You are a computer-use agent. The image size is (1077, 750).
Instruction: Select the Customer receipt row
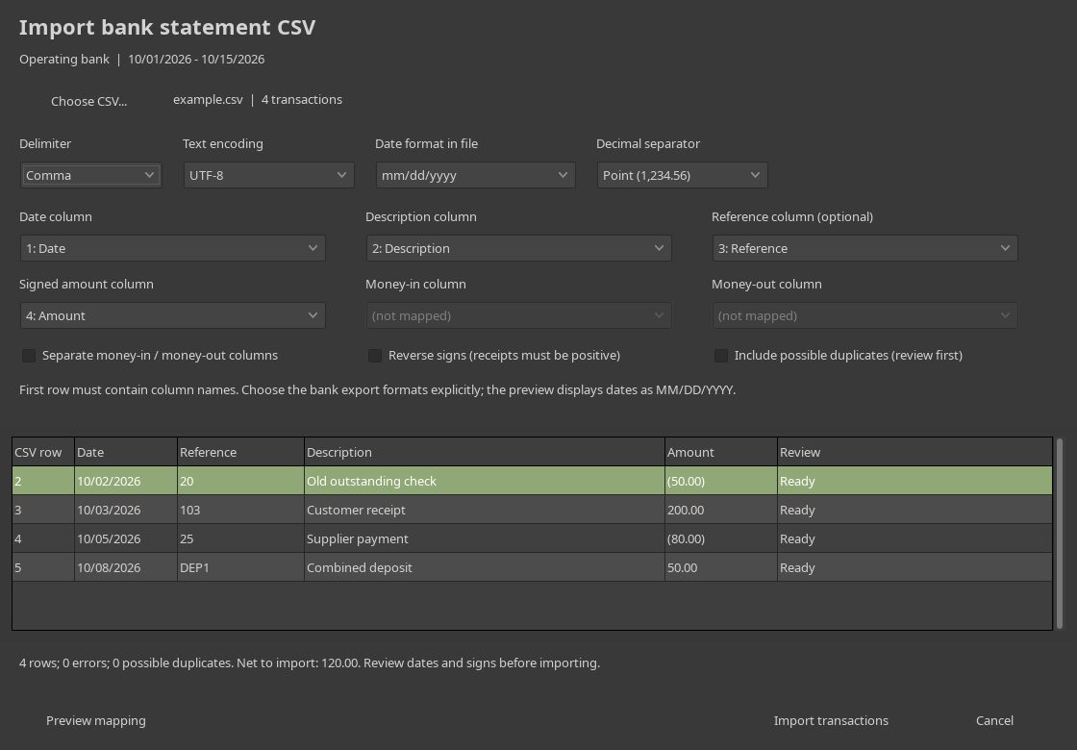(x=533, y=510)
